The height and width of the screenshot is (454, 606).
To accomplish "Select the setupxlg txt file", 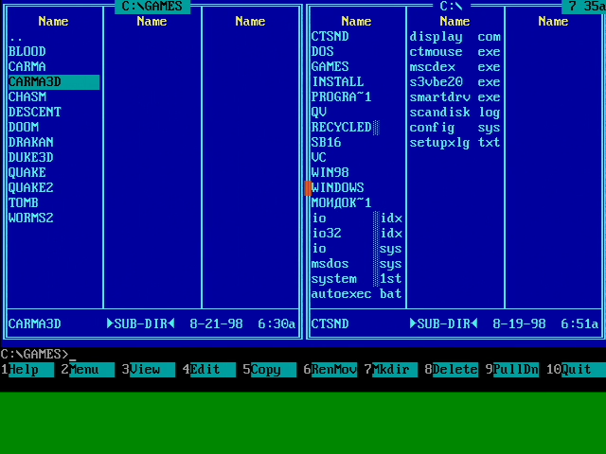I will pyautogui.click(x=454, y=142).
